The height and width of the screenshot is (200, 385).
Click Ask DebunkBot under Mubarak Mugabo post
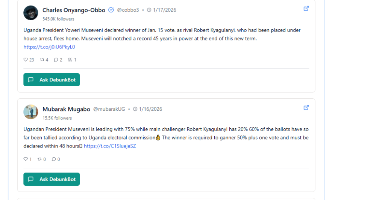tap(52, 179)
